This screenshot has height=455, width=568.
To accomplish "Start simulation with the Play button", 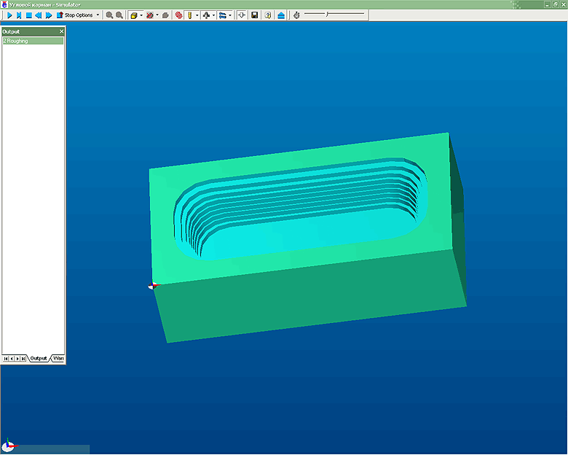I will [x=9, y=15].
